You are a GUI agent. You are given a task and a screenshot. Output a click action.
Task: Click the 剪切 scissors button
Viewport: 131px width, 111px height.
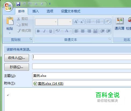[x=23, y=19]
